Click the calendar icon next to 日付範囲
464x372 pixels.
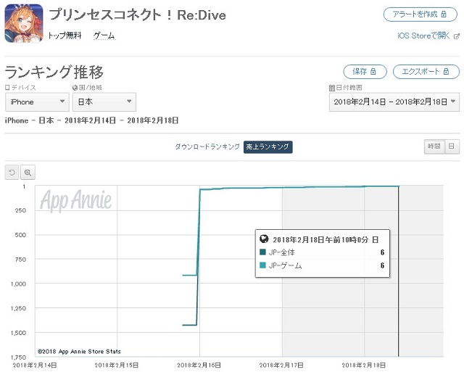pyautogui.click(x=331, y=88)
